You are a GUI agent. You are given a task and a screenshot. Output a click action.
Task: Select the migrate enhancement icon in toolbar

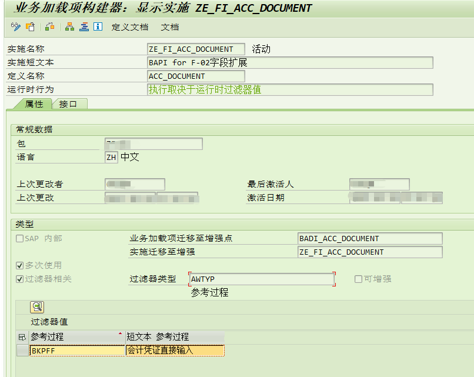(x=49, y=27)
